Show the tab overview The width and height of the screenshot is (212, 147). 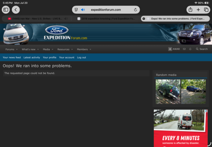206,10
